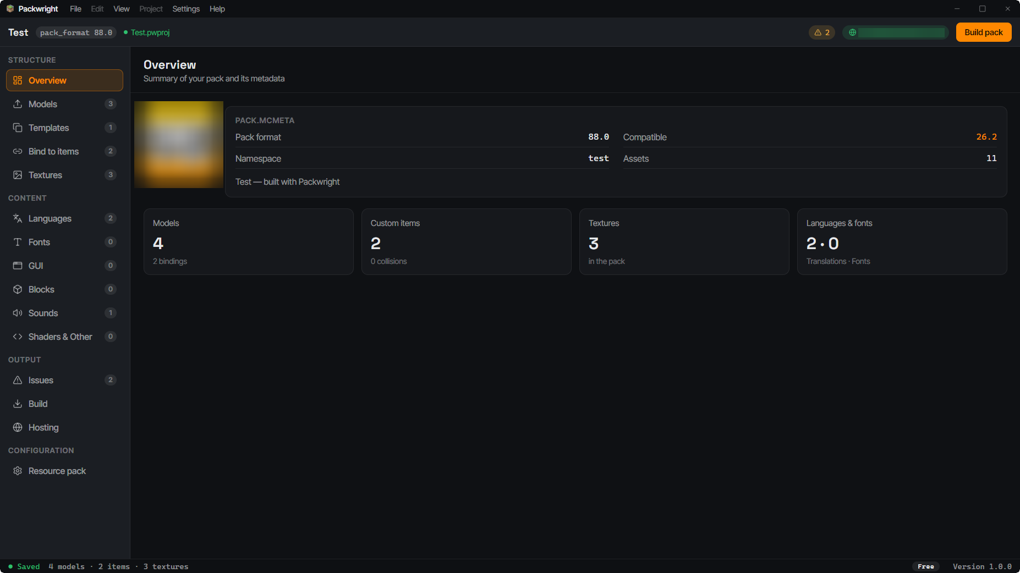Click the pack_format 88.0 badge

pyautogui.click(x=76, y=32)
